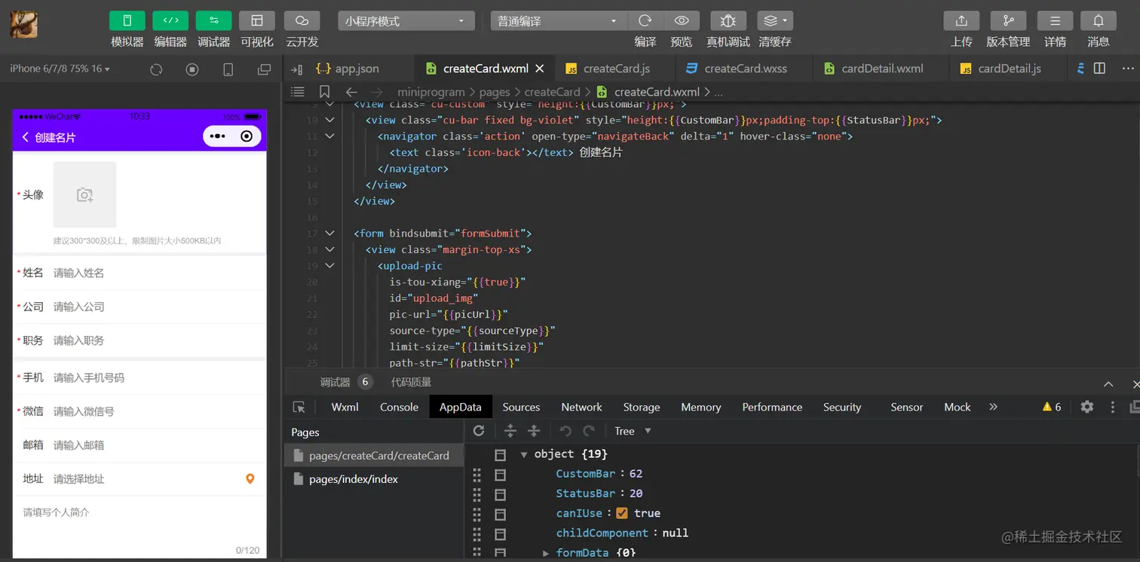
Task: Collapse the editor sidebar toggle icon
Action: (297, 69)
